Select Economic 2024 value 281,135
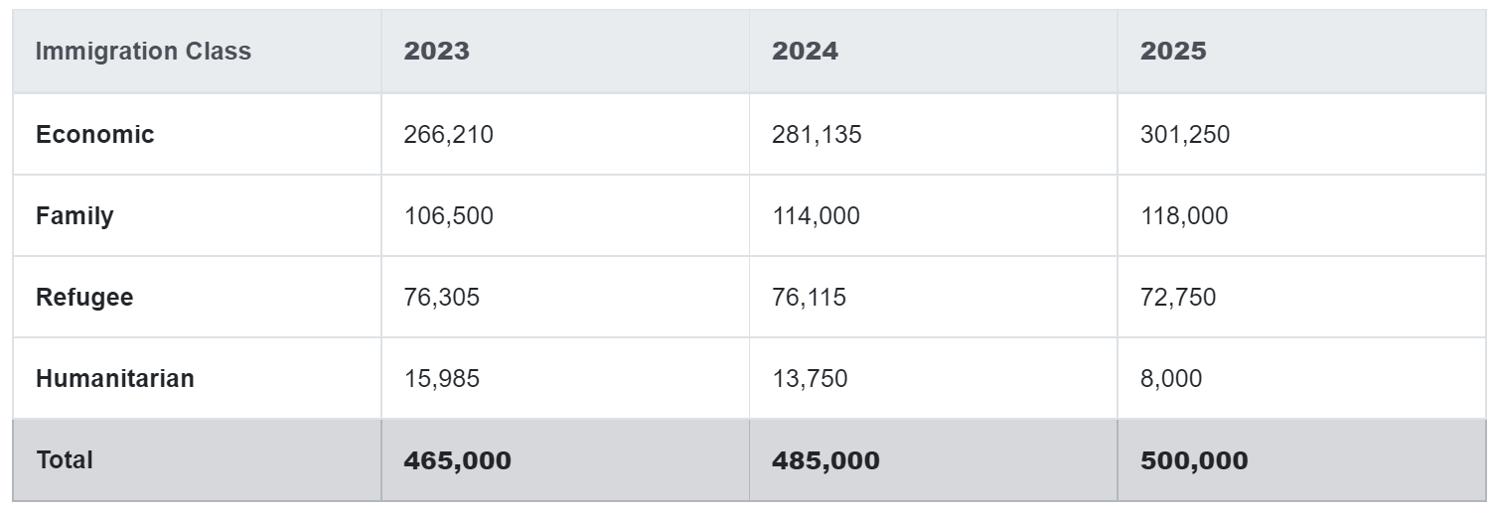This screenshot has width=1493, height=511. click(817, 135)
